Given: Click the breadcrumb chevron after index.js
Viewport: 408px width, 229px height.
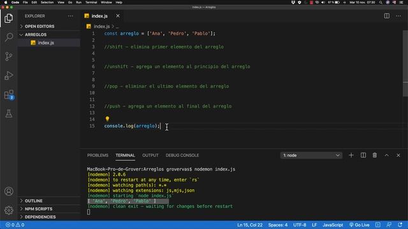Looking at the screenshot, I should 113,27.
